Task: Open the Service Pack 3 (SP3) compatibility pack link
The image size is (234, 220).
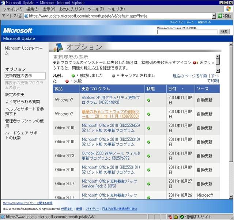Action: 109,183
